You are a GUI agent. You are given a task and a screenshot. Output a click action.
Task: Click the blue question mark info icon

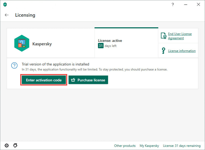click(14, 66)
